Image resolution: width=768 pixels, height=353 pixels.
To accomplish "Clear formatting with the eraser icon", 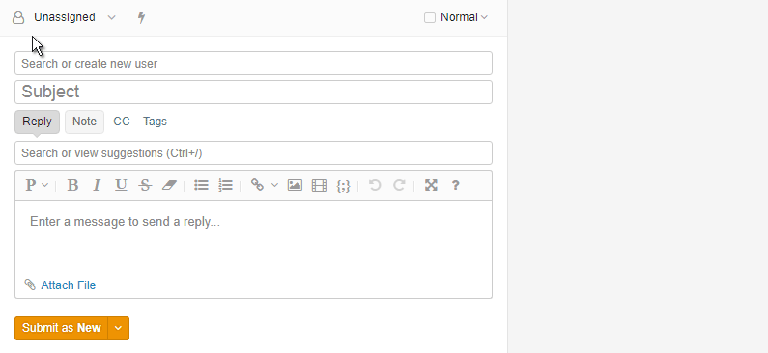I will coord(169,185).
